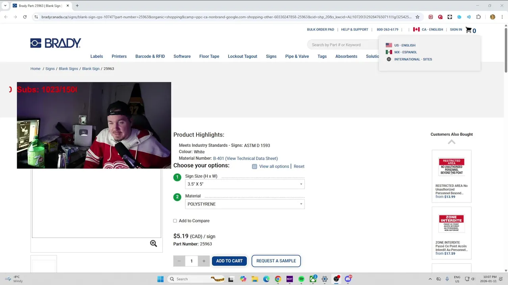Open the Software menu

point(182,56)
